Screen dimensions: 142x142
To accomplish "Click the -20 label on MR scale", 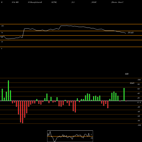I will (x=139, y=107).
